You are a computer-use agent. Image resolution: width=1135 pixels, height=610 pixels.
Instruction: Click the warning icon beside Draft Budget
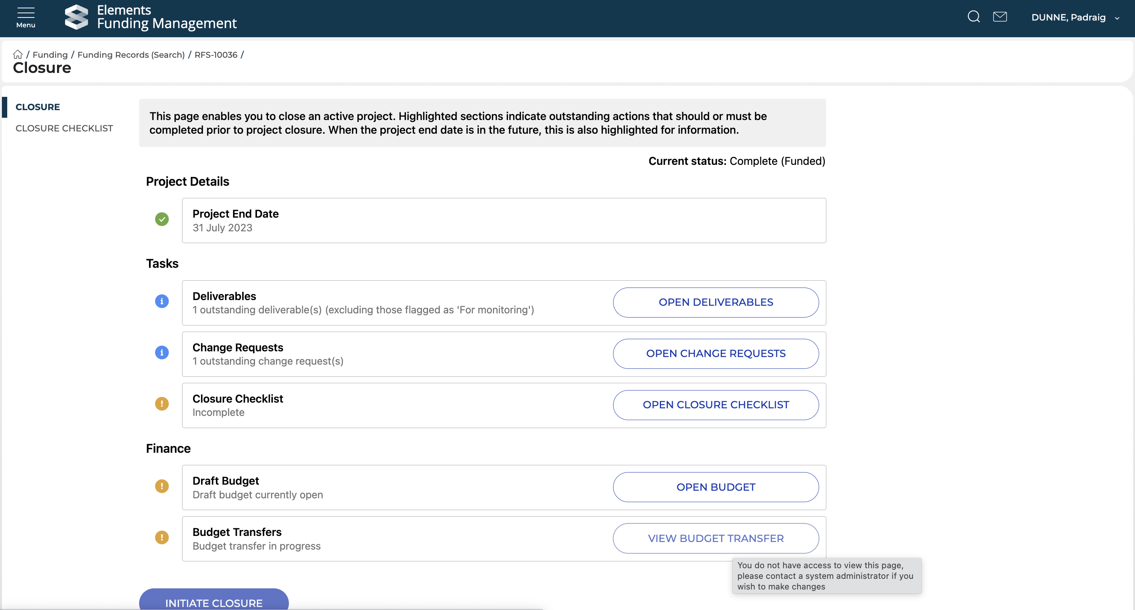point(162,486)
